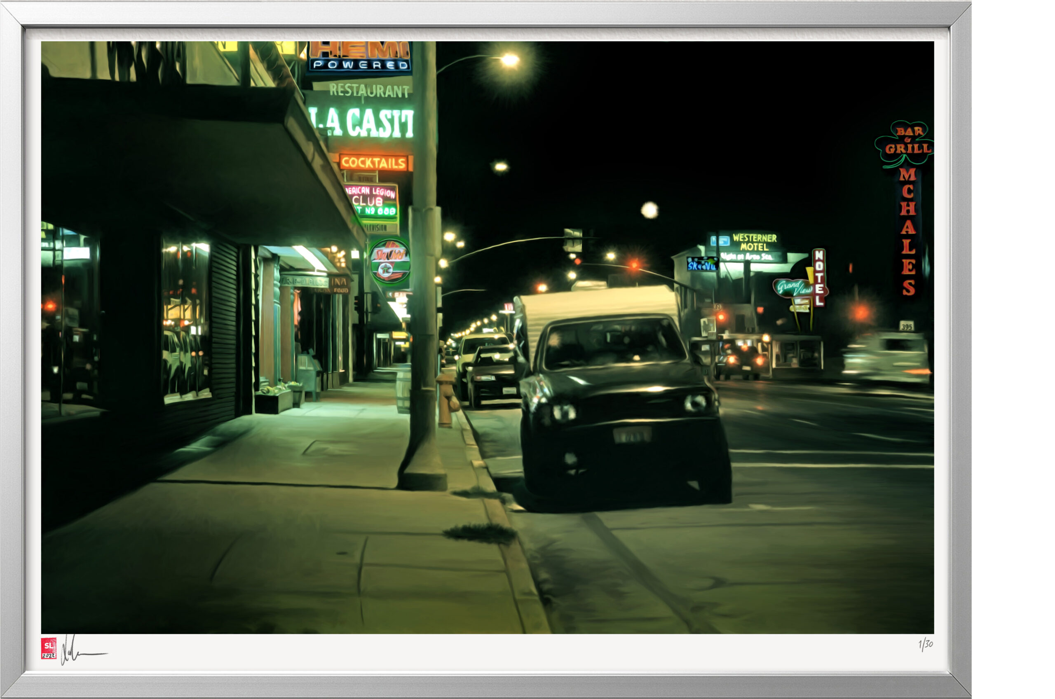The image size is (1055, 699).
Task: Click the 1/30 edition number
Action: pyautogui.click(x=925, y=644)
